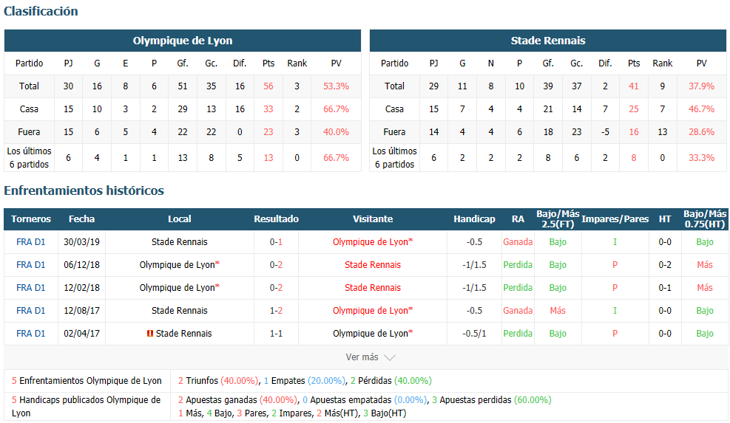This screenshot has width=730, height=423.
Task: Click handicap -0.5/1 in the 02/04/17 row
Action: pyautogui.click(x=474, y=333)
